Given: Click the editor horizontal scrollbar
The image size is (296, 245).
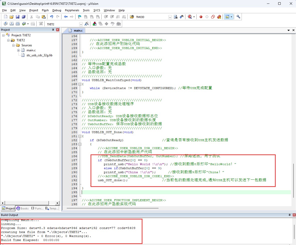Looking at the screenshot, I should (x=113, y=208).
